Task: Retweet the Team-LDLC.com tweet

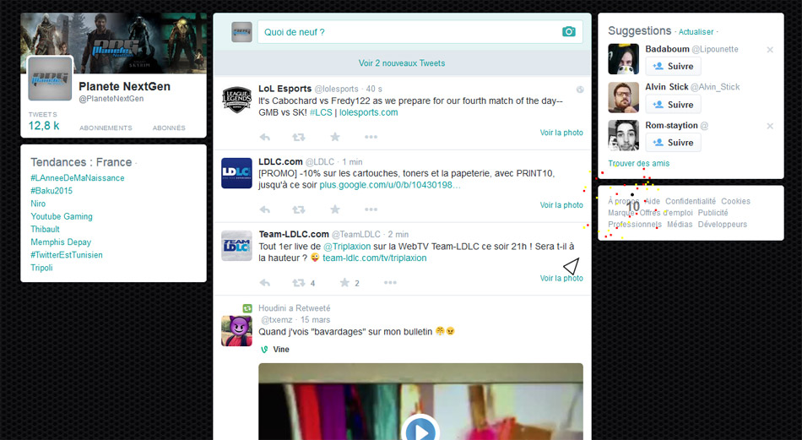Action: (299, 283)
